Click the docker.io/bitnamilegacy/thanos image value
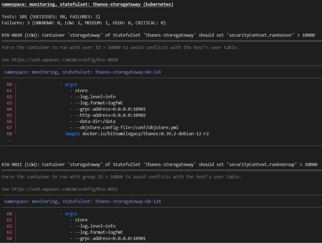The image size is (322, 243). point(146,134)
